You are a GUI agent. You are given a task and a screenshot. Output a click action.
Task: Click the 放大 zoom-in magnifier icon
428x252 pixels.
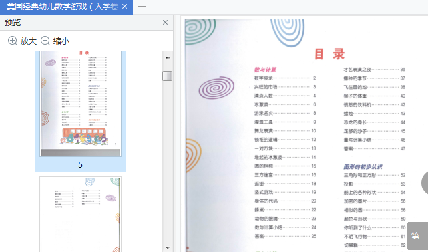coord(13,41)
